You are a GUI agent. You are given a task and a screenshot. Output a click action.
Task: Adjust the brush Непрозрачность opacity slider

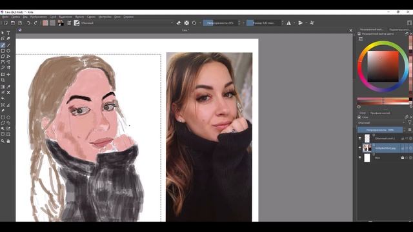point(220,23)
